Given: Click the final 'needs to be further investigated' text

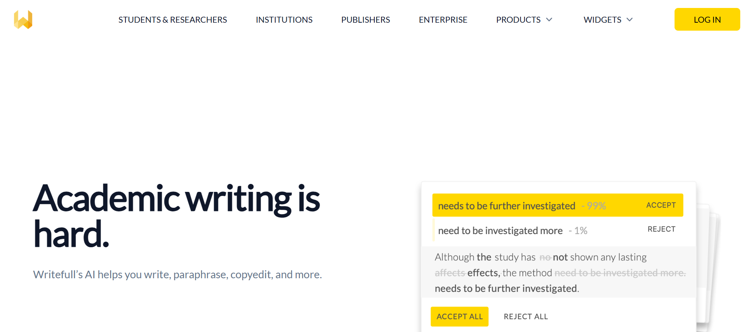Looking at the screenshot, I should click(x=507, y=289).
